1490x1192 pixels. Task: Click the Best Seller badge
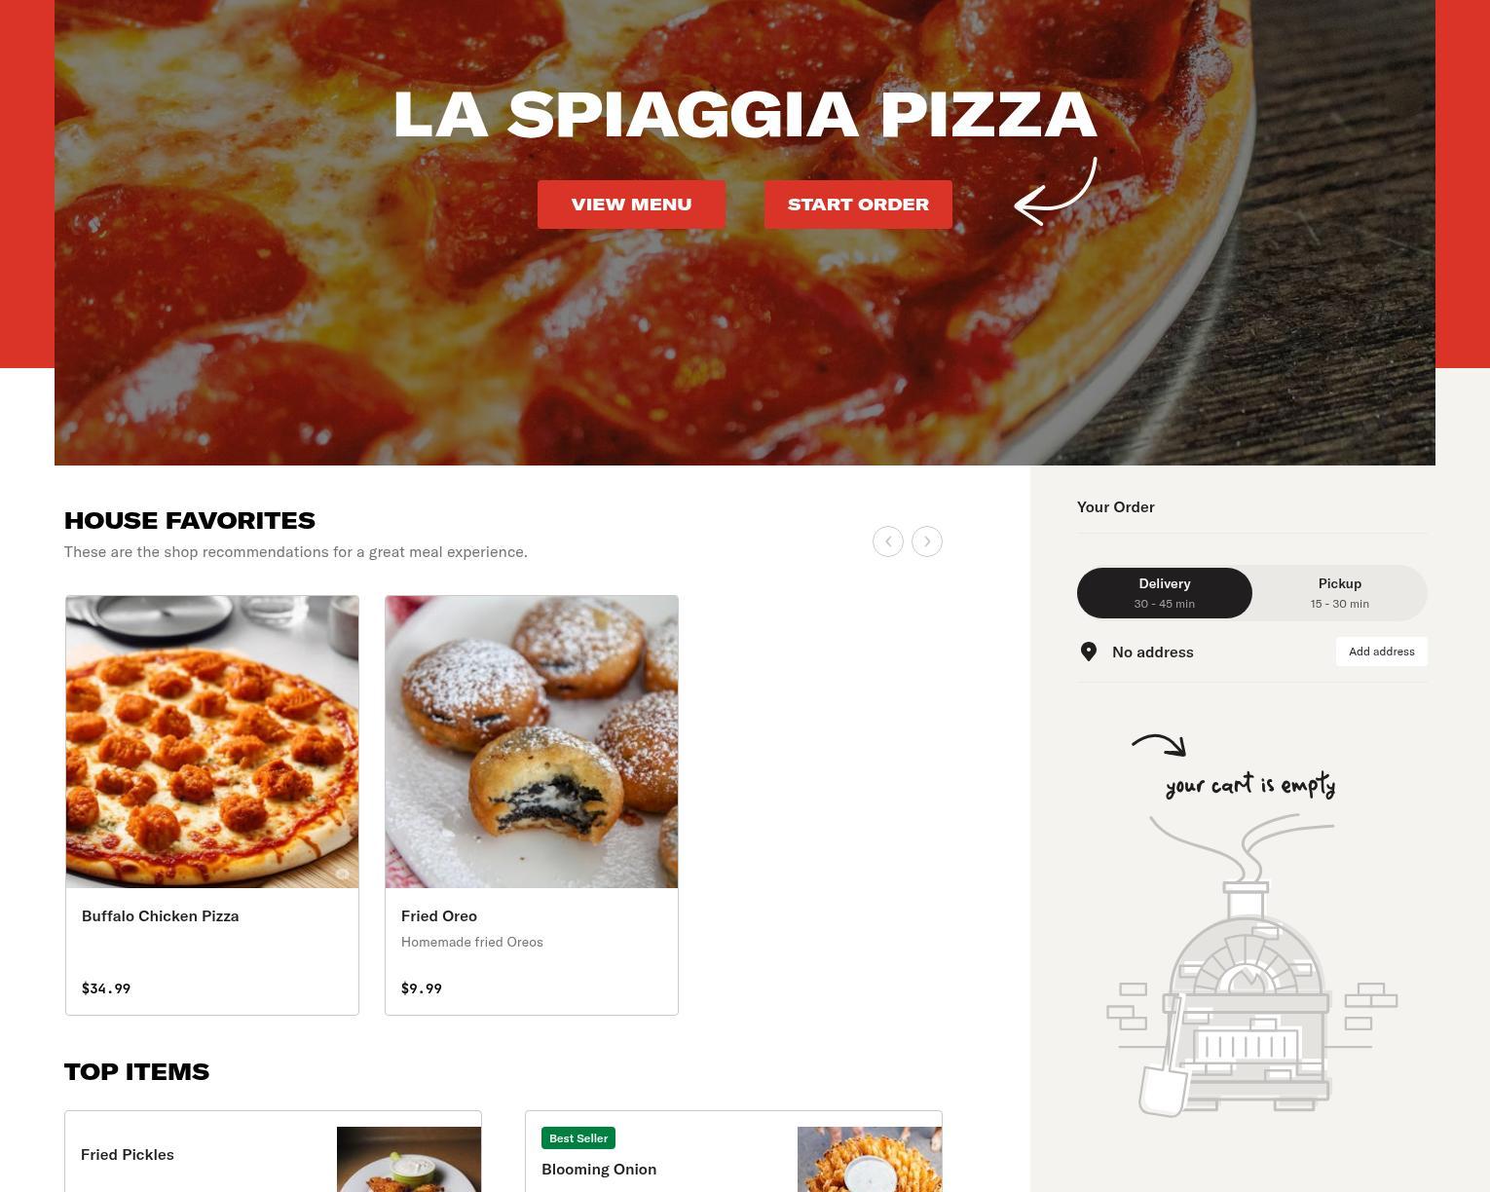tap(578, 1138)
